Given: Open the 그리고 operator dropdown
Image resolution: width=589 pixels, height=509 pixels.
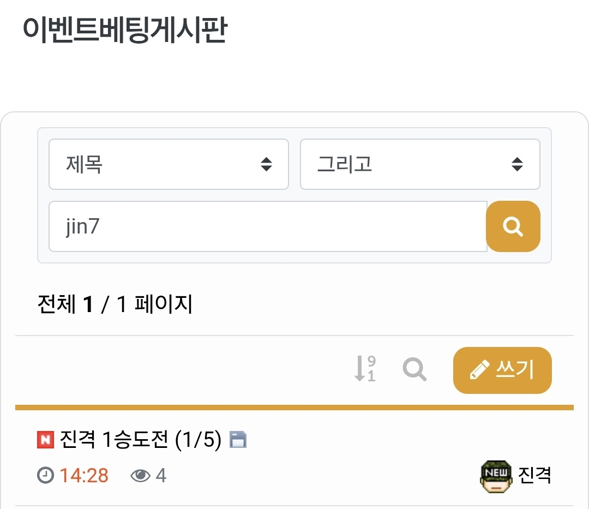Looking at the screenshot, I should (x=420, y=164).
